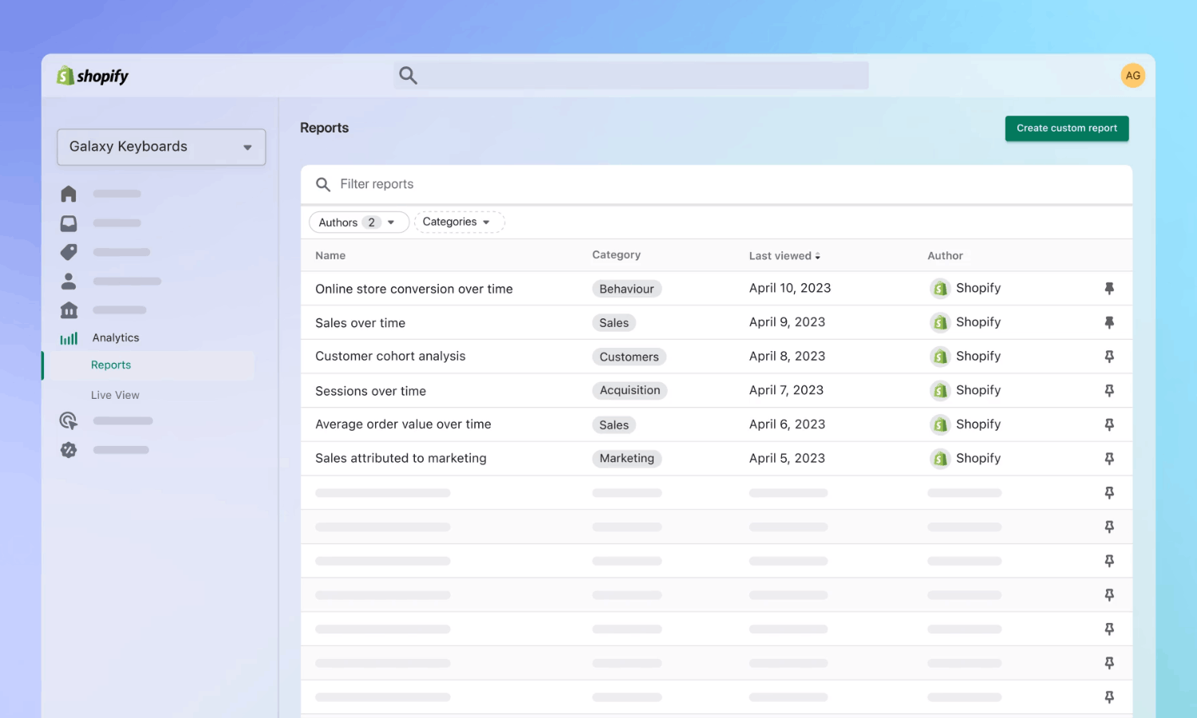Click the Shopify author icon for Average order value
The width and height of the screenshot is (1197, 718).
click(940, 424)
